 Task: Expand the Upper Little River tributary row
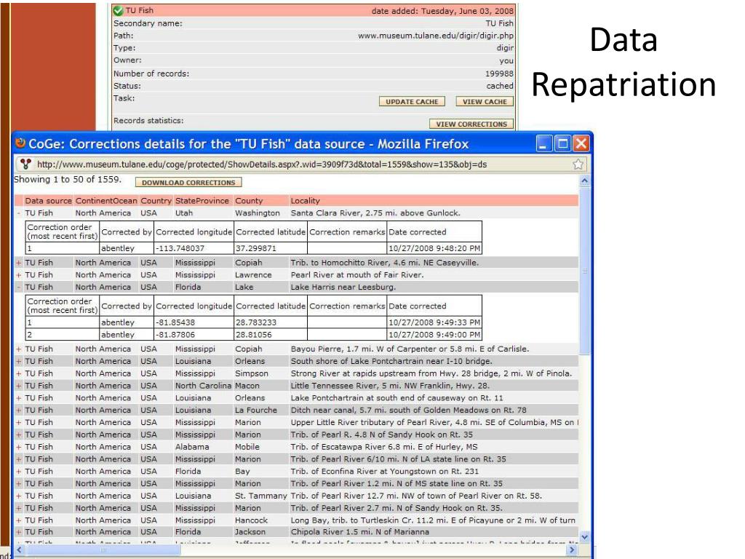tap(19, 423)
